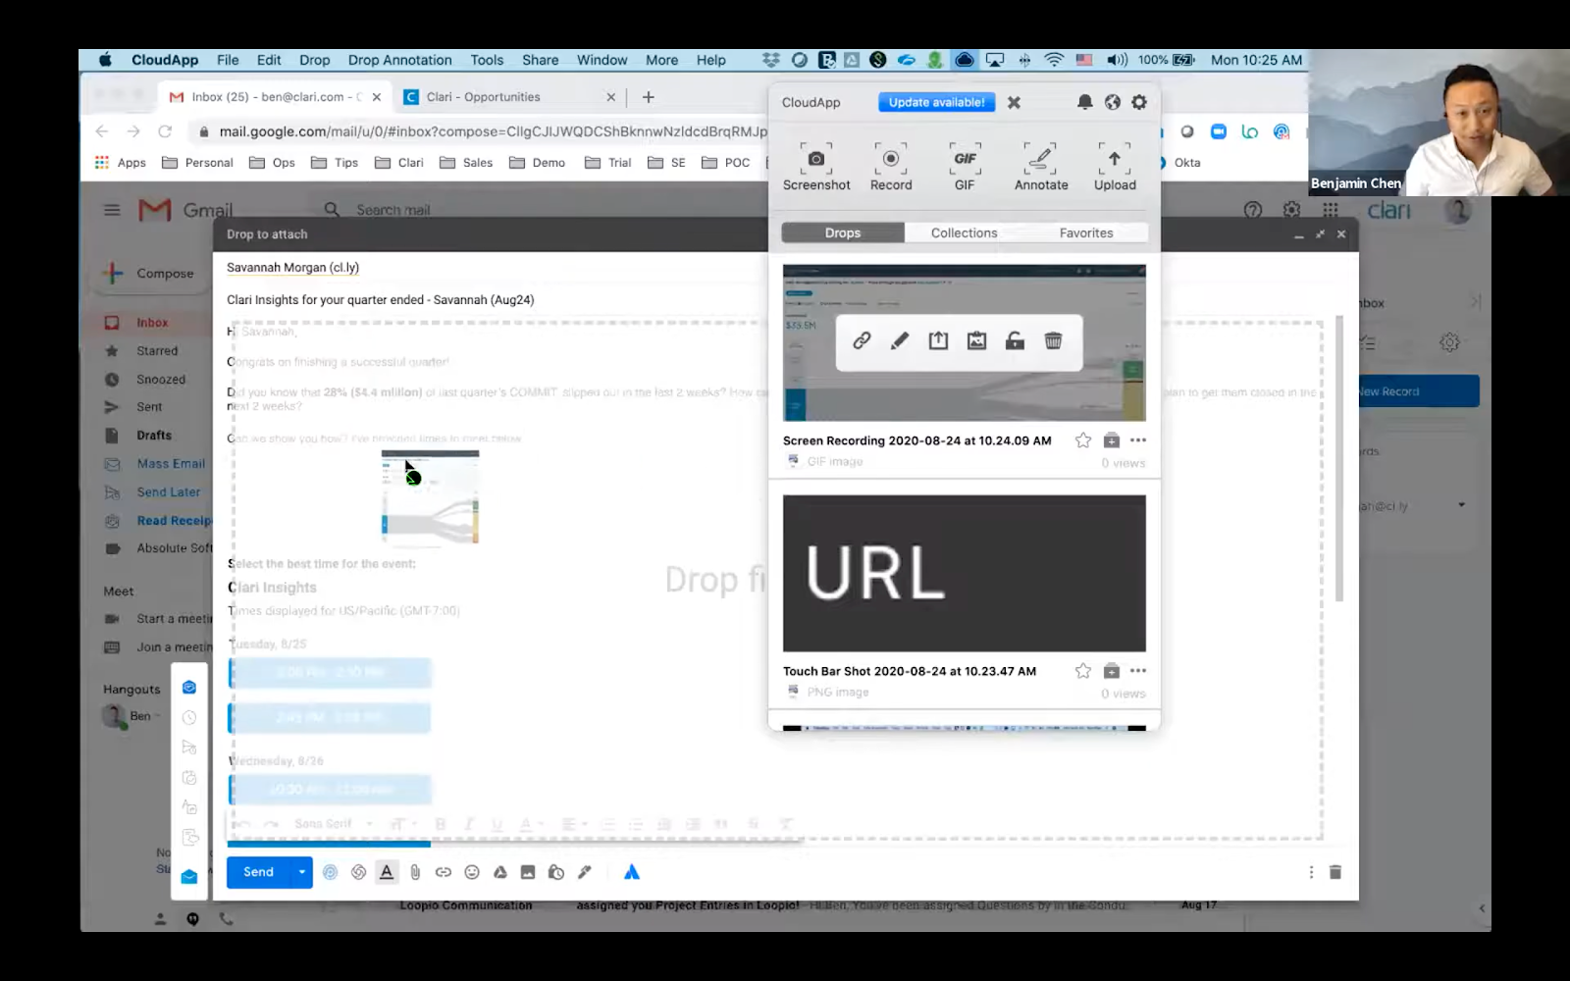The width and height of the screenshot is (1570, 981).
Task: Switch to the Drops tab
Action: 843,232
